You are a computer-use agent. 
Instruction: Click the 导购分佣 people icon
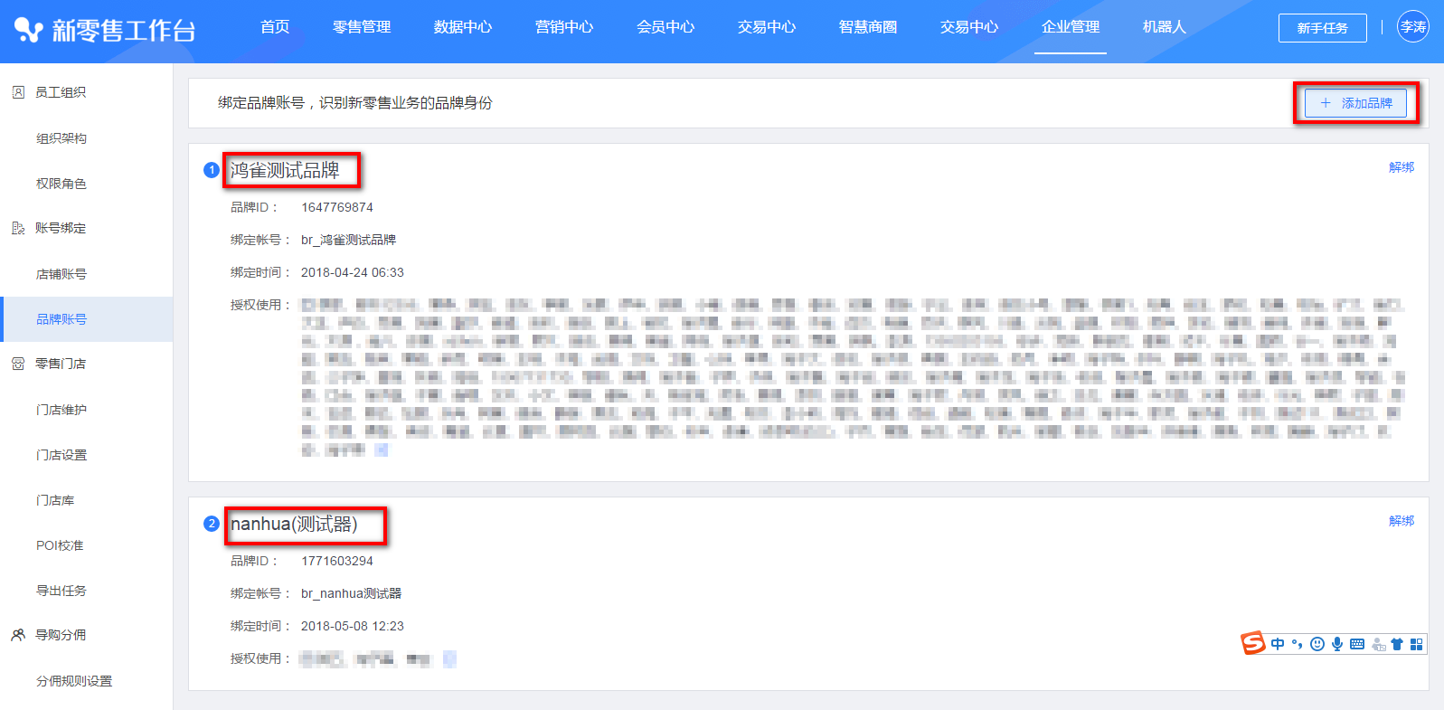coord(18,635)
